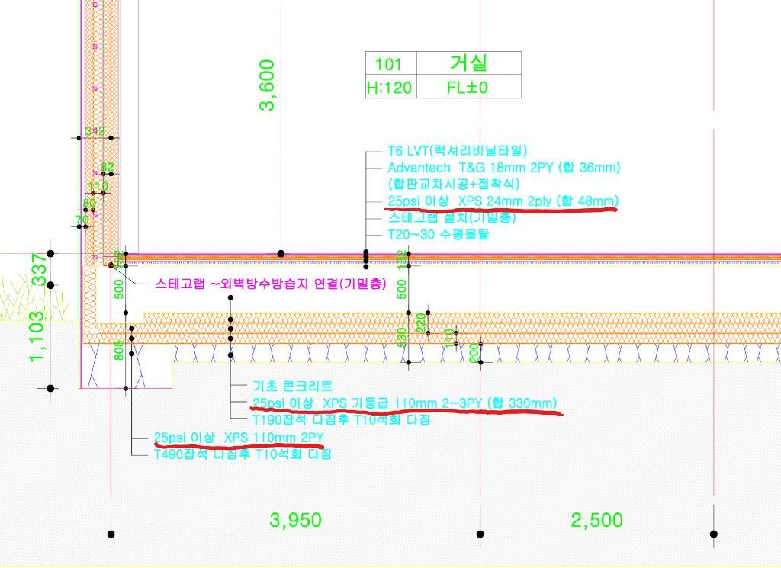Select the XPS 가등급 110mm annotation
The height and width of the screenshot is (568, 781).
click(x=404, y=403)
